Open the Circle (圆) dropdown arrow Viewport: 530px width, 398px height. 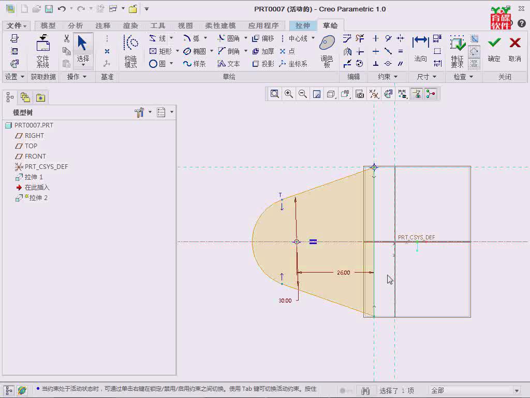tap(171, 63)
